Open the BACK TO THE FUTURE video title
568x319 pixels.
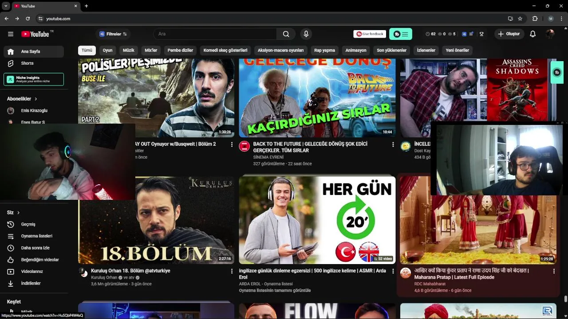(x=310, y=147)
